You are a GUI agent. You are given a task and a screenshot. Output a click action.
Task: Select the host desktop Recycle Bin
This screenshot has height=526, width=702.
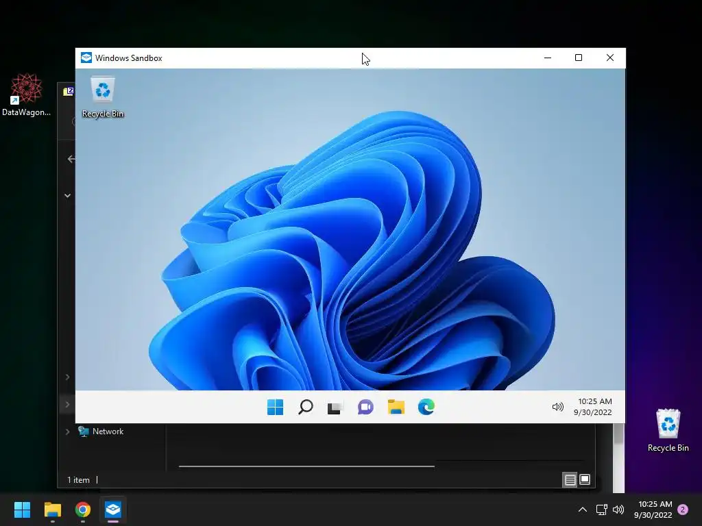point(668,430)
